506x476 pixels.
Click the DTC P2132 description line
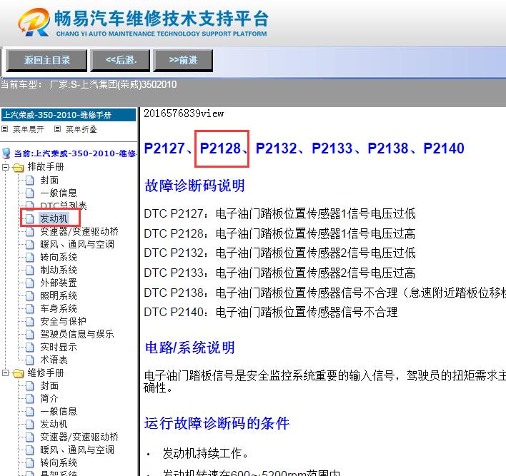tap(279, 253)
